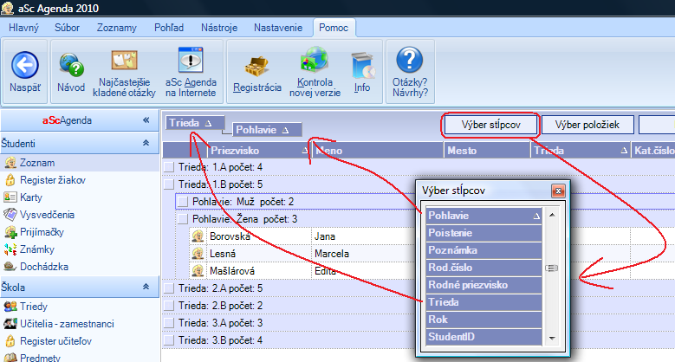Tick the checkbox for Trieda: 3.A

[169, 323]
